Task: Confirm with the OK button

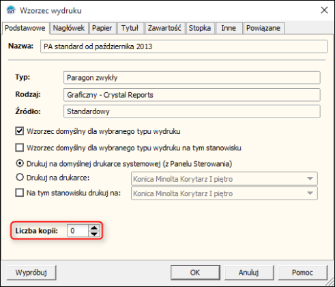Action: pyautogui.click(x=195, y=273)
